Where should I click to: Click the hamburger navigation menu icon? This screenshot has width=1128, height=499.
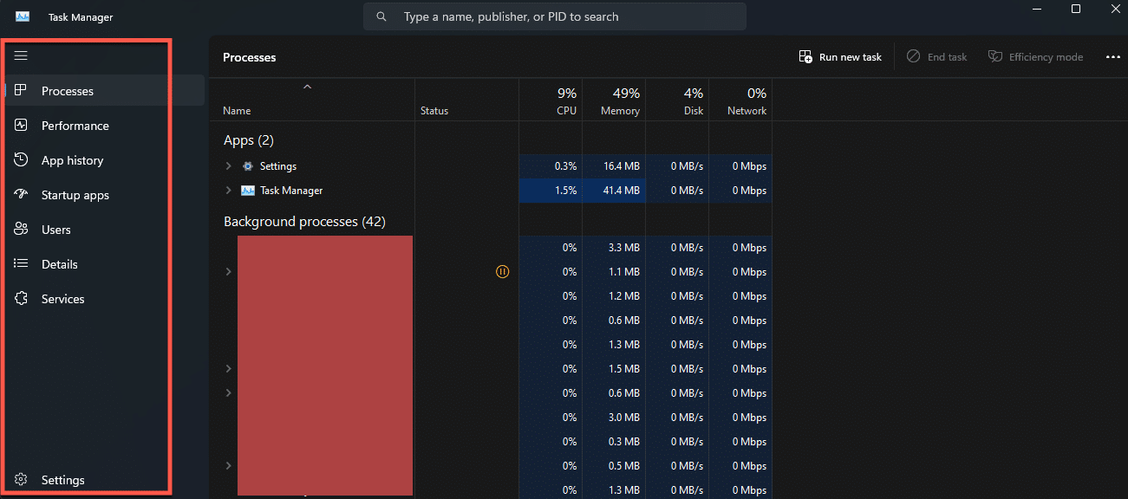[22, 55]
